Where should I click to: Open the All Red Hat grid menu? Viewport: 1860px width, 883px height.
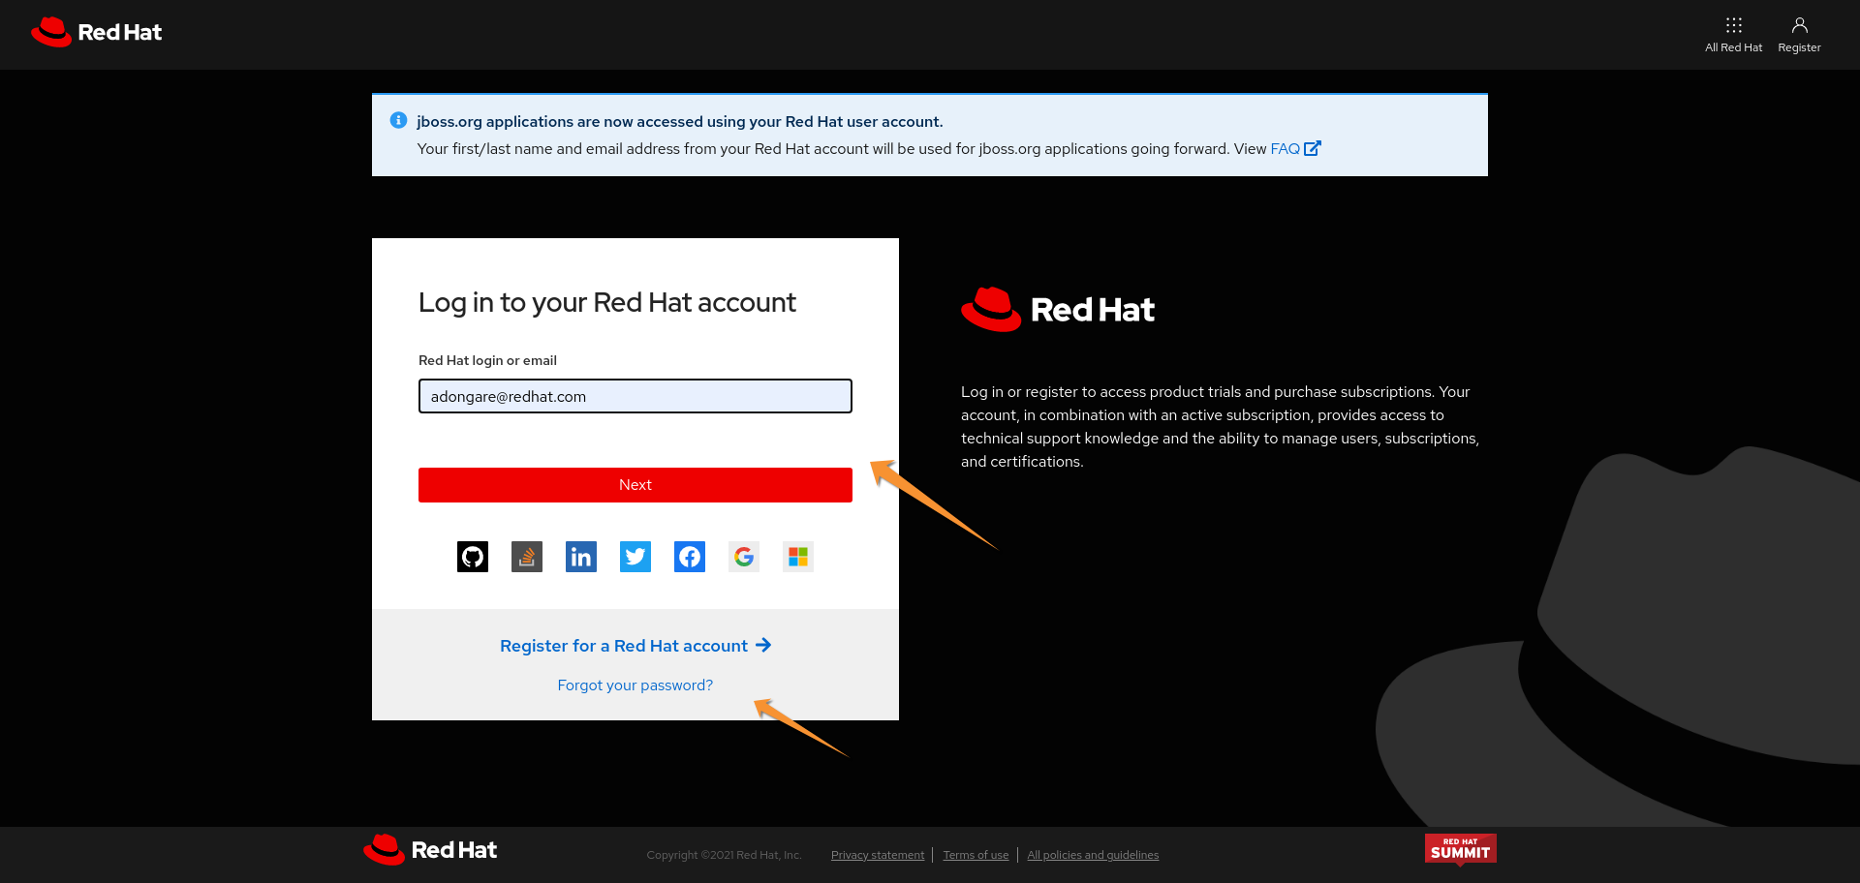click(1733, 34)
